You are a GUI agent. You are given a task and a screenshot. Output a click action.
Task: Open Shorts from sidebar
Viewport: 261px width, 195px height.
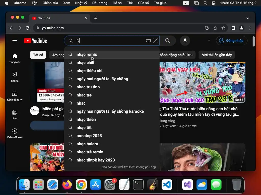point(15,77)
